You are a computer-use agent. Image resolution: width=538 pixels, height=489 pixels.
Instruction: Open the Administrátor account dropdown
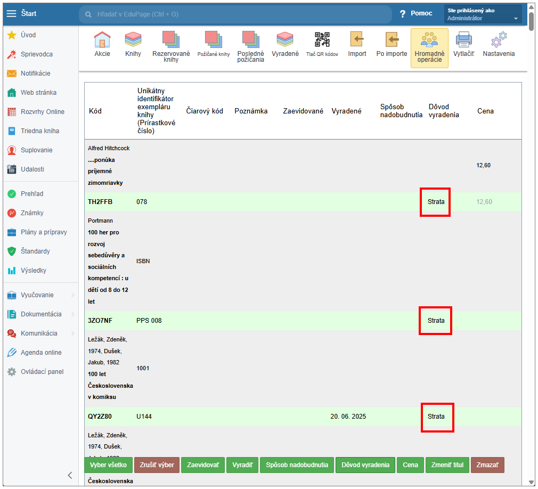click(483, 14)
